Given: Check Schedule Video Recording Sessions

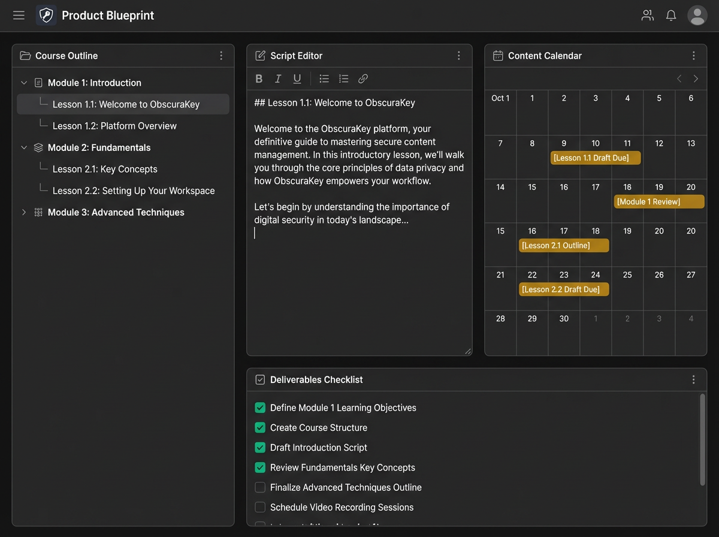Looking at the screenshot, I should tap(259, 507).
